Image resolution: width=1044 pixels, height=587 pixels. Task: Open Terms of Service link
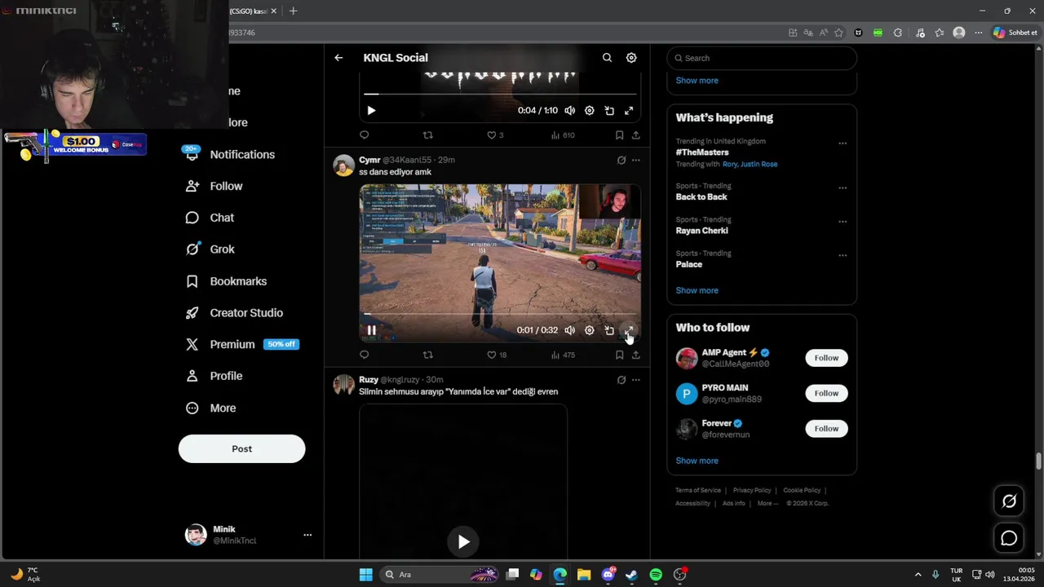point(698,490)
